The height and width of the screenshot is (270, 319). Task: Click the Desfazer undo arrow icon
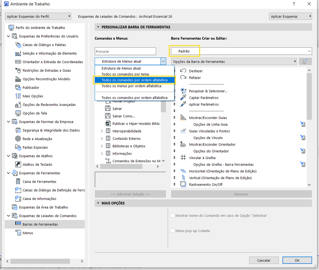[x=183, y=71]
